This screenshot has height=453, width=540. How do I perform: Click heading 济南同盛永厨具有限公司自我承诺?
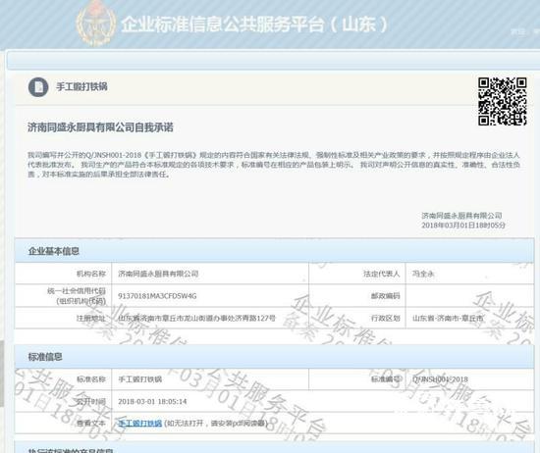pyautogui.click(x=100, y=127)
